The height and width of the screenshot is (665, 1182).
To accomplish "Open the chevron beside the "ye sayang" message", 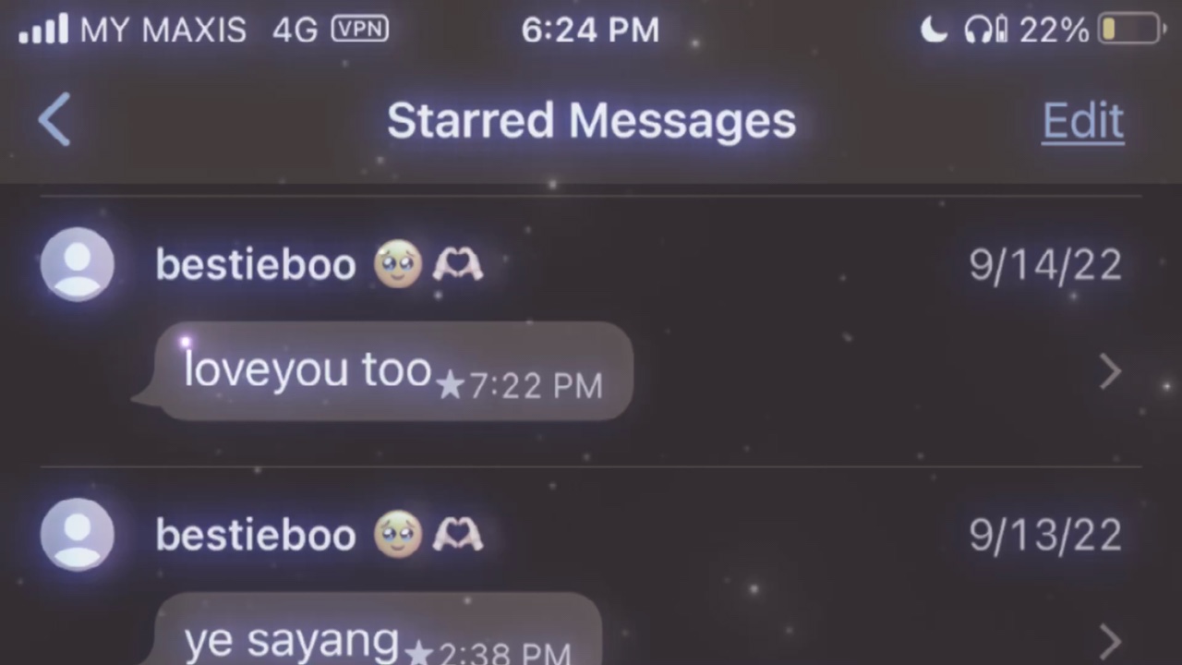I will (x=1111, y=642).
